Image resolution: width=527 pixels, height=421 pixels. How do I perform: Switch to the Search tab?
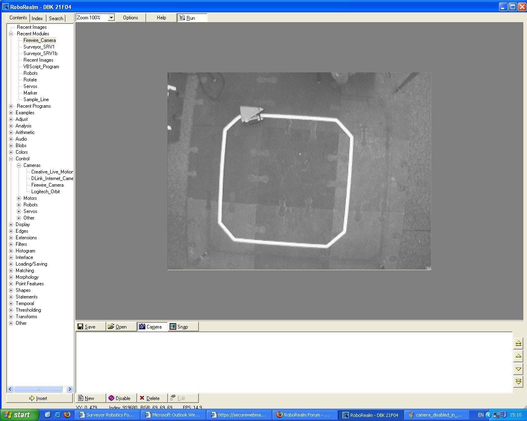point(56,18)
